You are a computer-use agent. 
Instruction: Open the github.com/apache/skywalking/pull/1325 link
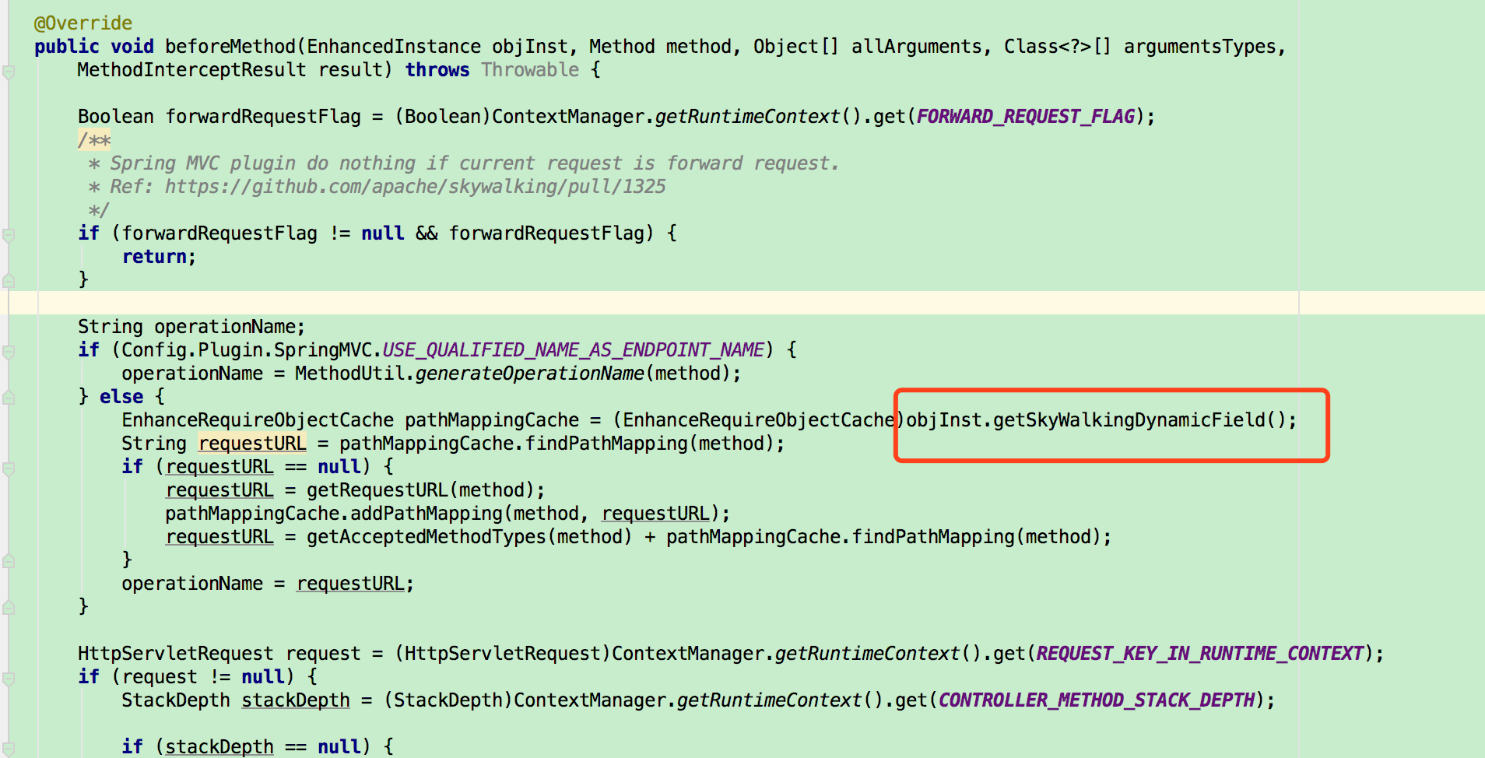pyautogui.click(x=415, y=187)
